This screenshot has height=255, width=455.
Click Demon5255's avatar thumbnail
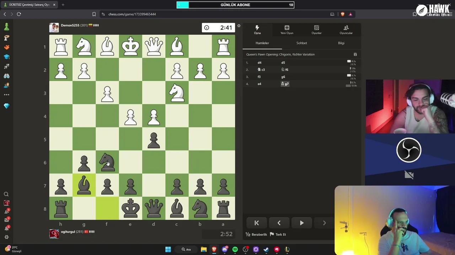[x=54, y=28]
